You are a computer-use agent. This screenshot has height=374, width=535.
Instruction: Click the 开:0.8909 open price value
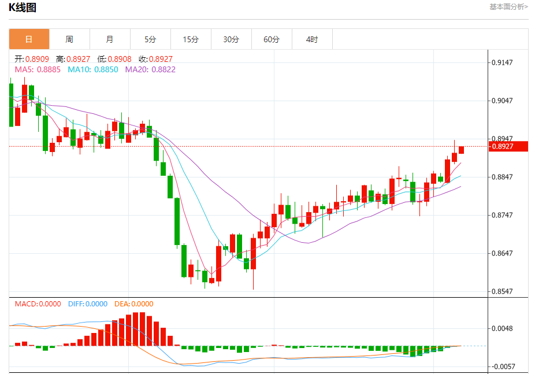click(32, 59)
